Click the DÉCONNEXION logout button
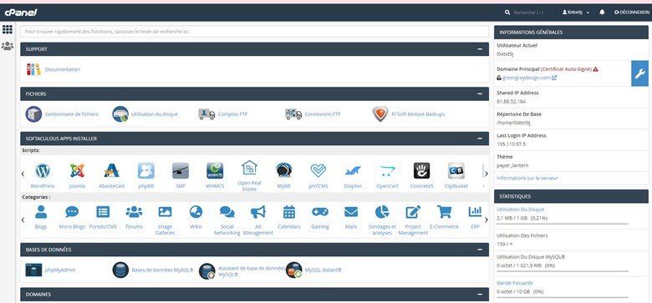This screenshot has height=303, width=652. pyautogui.click(x=632, y=13)
